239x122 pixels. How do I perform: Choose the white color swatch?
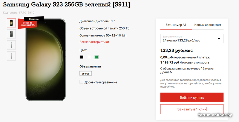pos(89,57)
